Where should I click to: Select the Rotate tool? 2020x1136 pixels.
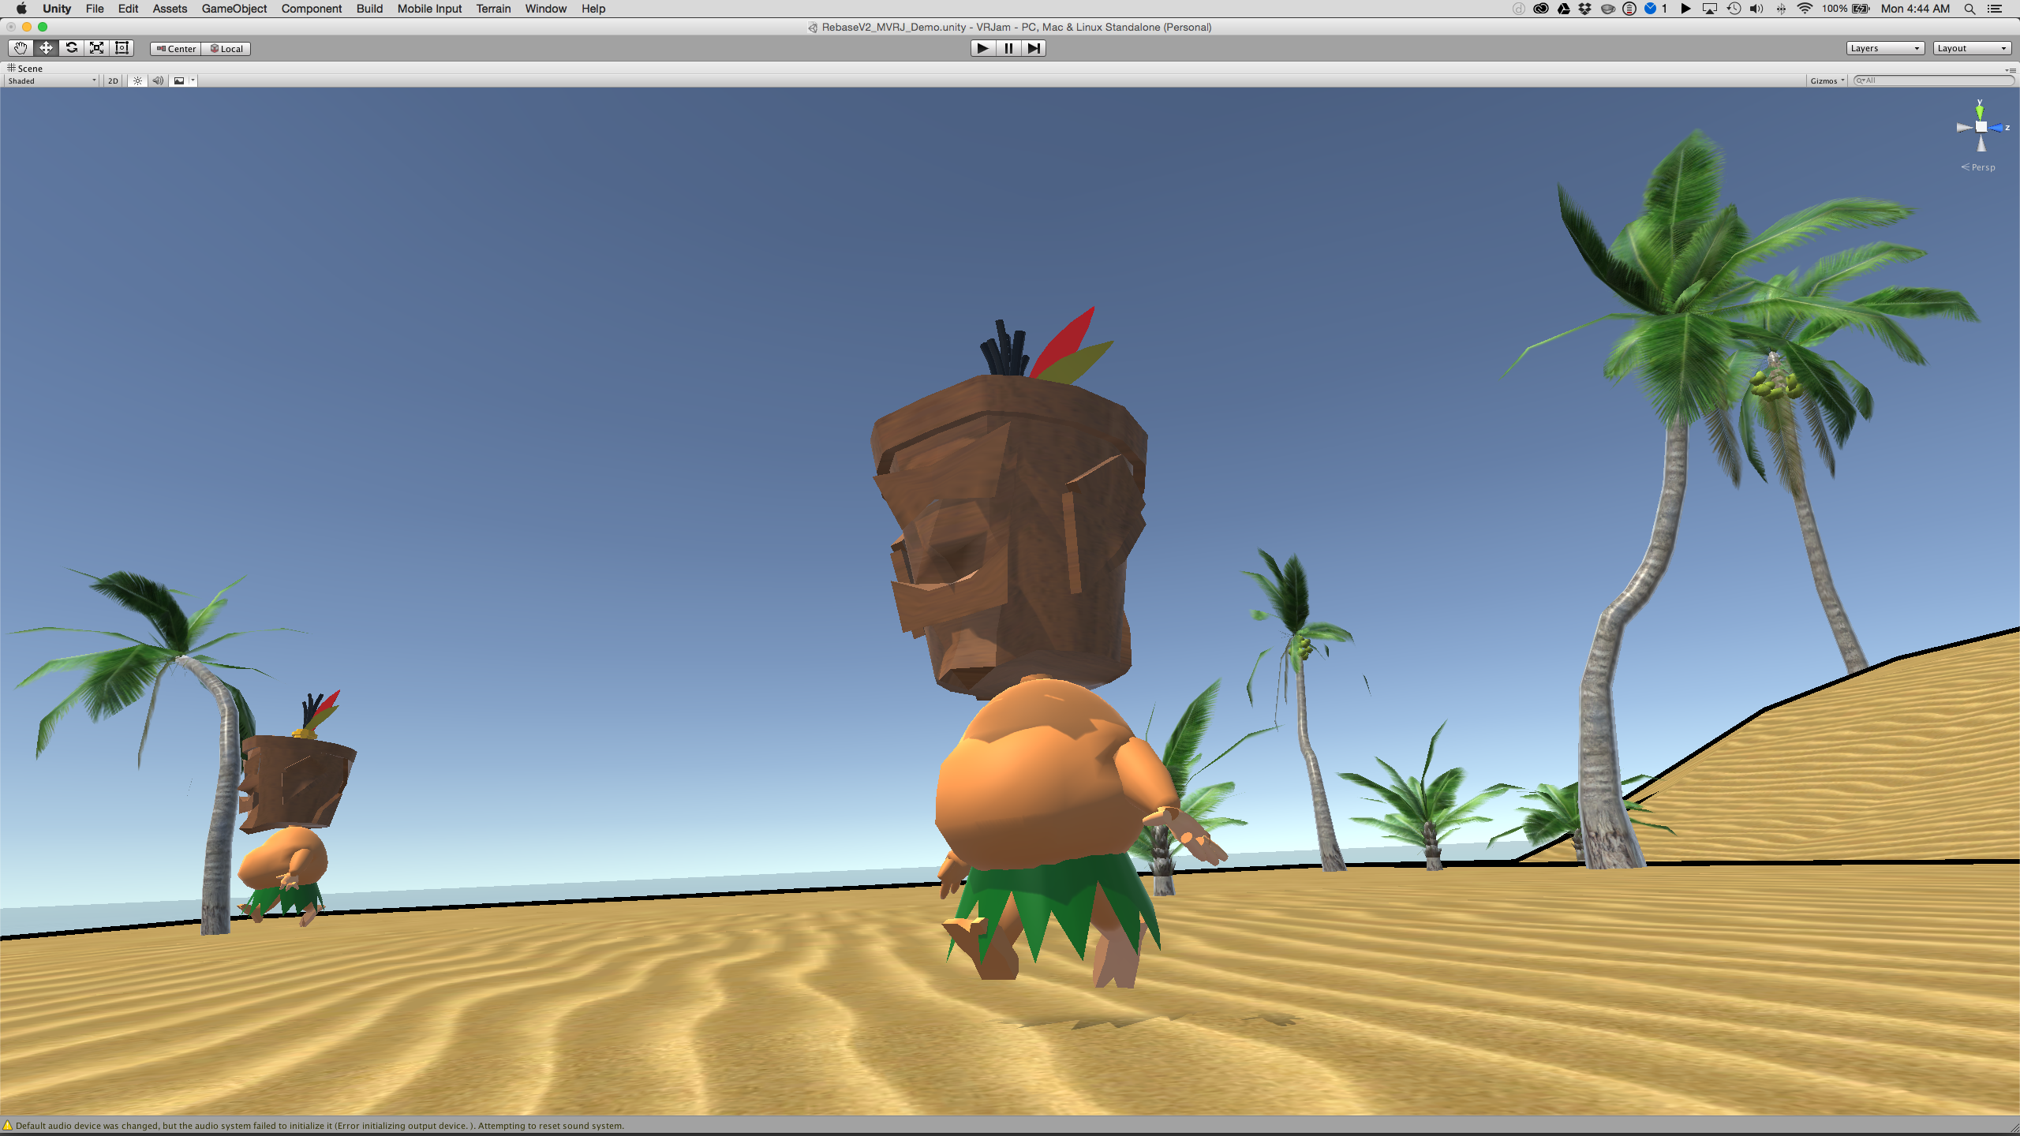(71, 48)
